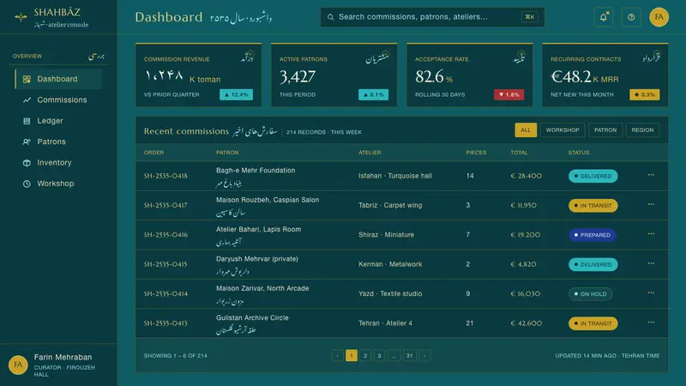Click Farin Mehraban avatar in sidebar footer
The width and height of the screenshot is (686, 386).
click(x=18, y=365)
